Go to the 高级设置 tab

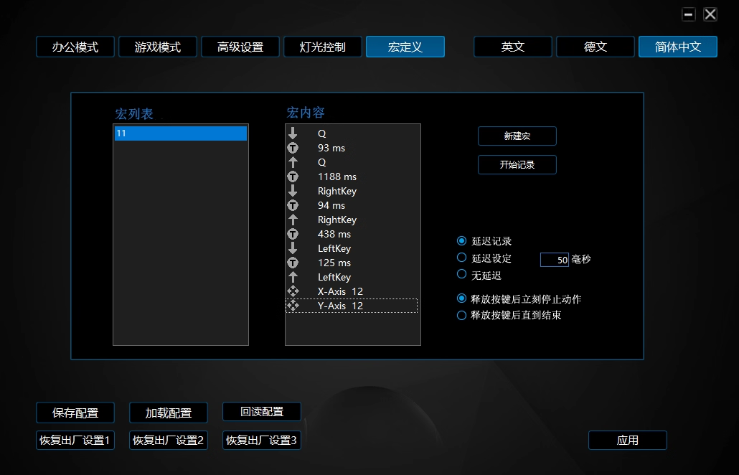coord(240,47)
